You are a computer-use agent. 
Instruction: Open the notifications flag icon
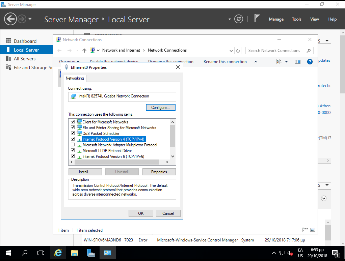point(257,19)
